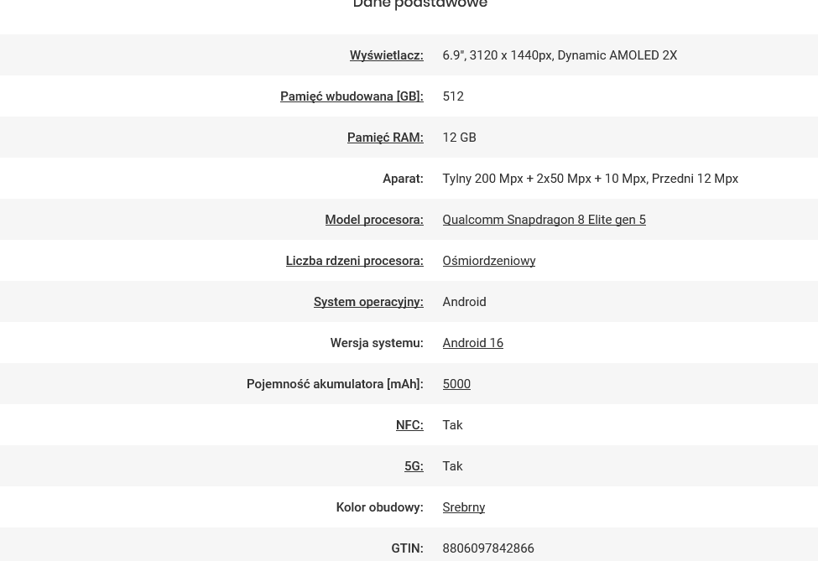Click the Aparat camera specification text
Image resolution: width=818 pixels, height=561 pixels.
click(x=590, y=179)
